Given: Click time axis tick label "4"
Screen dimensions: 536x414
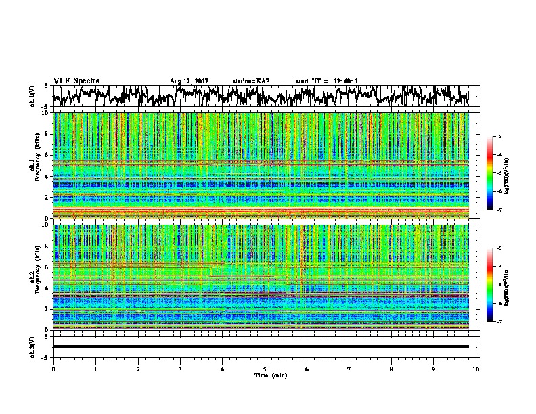Looking at the screenshot, I should pyautogui.click(x=223, y=369).
